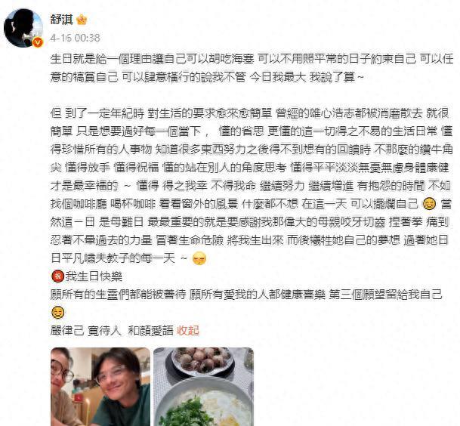460x426 pixels.
Task: Click the snail dish in the food photo
Action: tap(201, 361)
